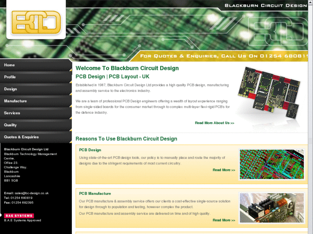The image size is (313, 234).
Task: View the assembled circuit board thumbnail
Action: [272, 208]
